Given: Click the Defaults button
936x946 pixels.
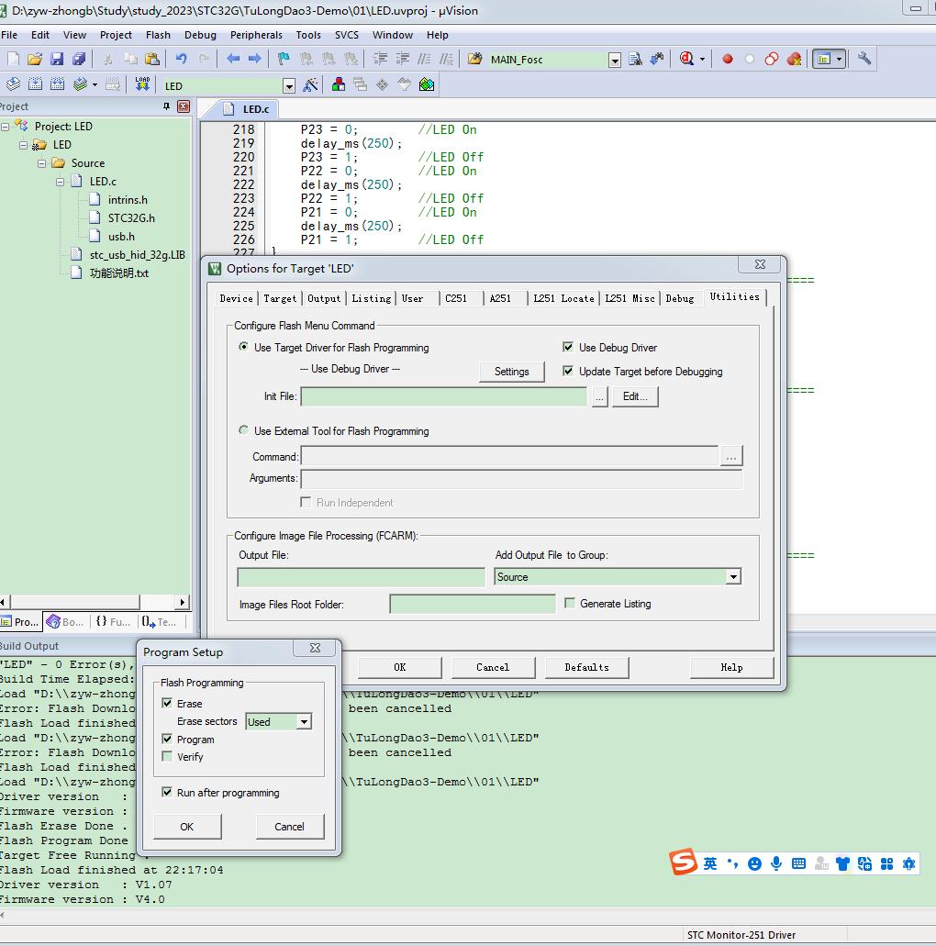Looking at the screenshot, I should pyautogui.click(x=586, y=667).
